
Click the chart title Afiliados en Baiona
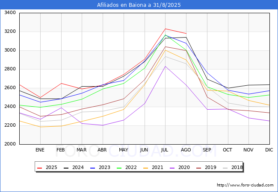[x=139, y=5]
